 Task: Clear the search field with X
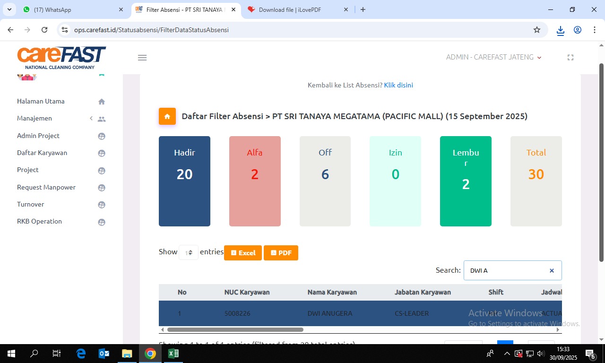pyautogui.click(x=551, y=271)
